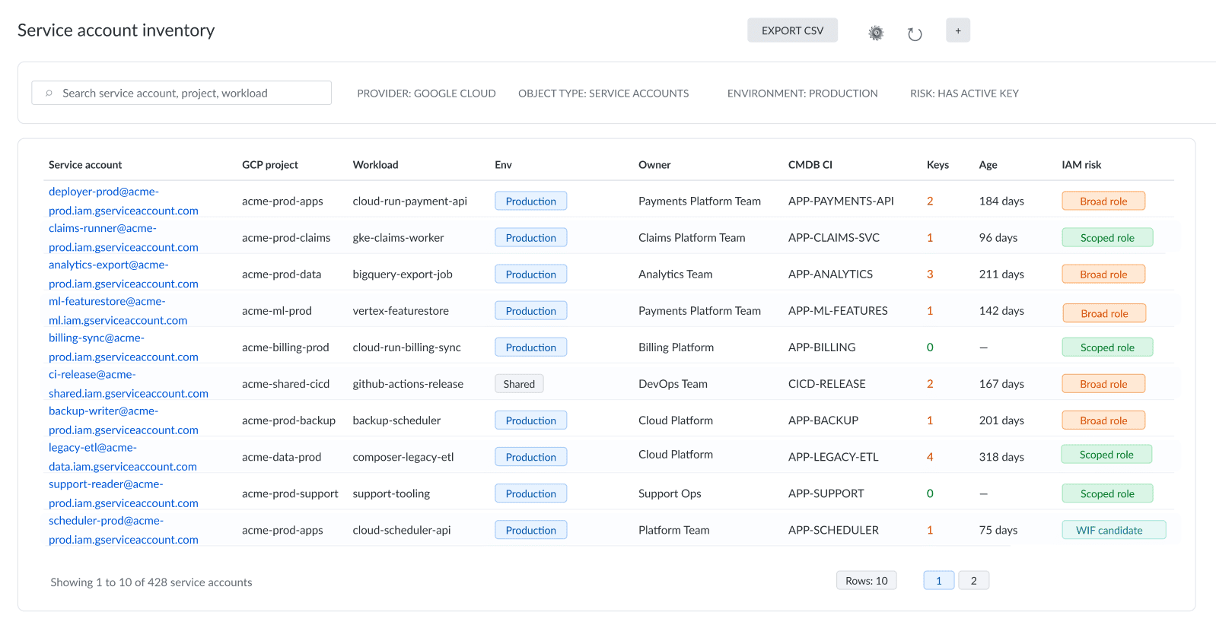Sort by CMDB CI column header
Image resolution: width=1216 pixels, height=628 pixels.
[810, 165]
